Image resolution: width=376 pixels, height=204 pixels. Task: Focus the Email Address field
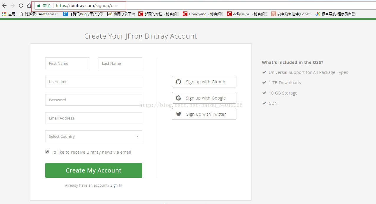pos(94,118)
